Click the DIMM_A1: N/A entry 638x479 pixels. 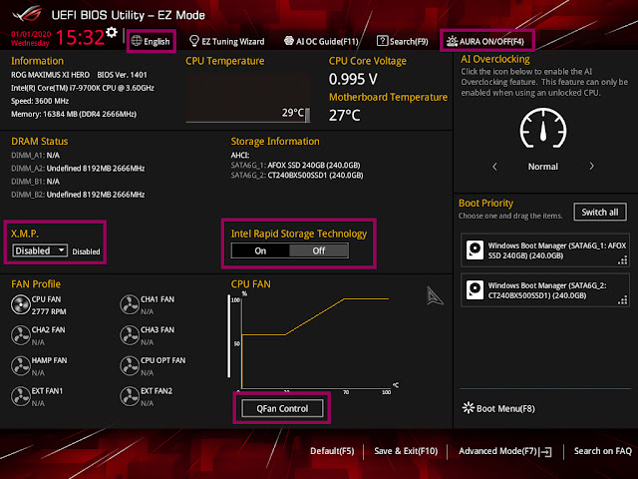point(35,156)
